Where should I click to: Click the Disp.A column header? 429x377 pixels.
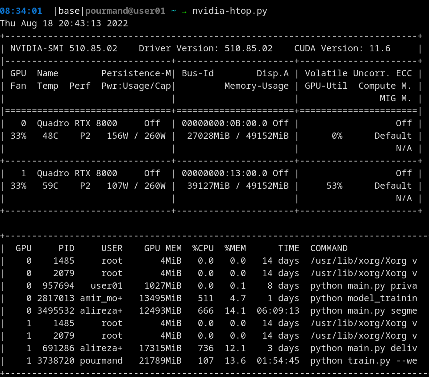[273, 73]
